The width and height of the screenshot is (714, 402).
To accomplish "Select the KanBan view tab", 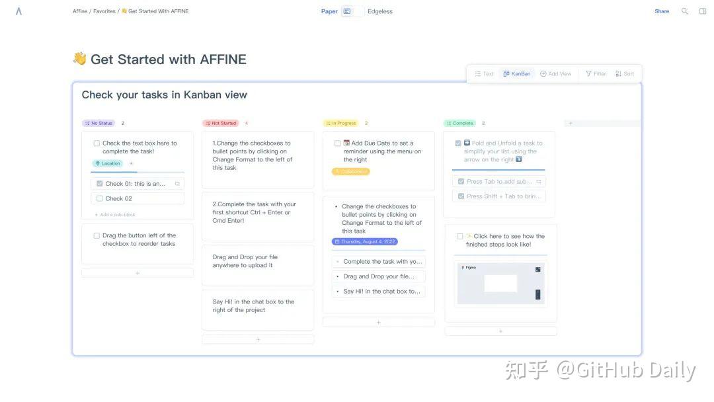I will [517, 74].
